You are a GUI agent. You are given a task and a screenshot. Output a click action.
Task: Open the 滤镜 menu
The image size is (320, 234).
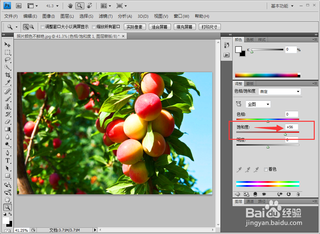pos(105,16)
